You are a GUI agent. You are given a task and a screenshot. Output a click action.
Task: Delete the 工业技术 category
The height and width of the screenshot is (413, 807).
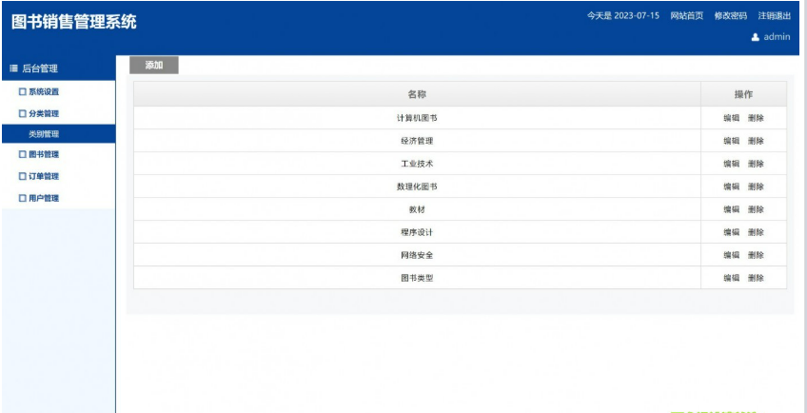[x=756, y=164]
